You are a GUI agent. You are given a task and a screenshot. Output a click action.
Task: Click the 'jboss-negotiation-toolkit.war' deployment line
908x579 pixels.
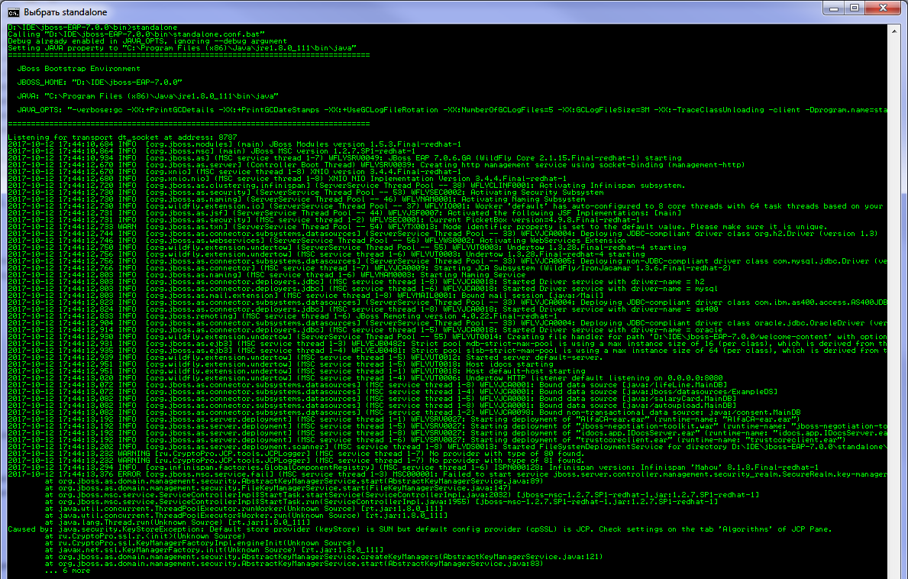pyautogui.click(x=447, y=426)
